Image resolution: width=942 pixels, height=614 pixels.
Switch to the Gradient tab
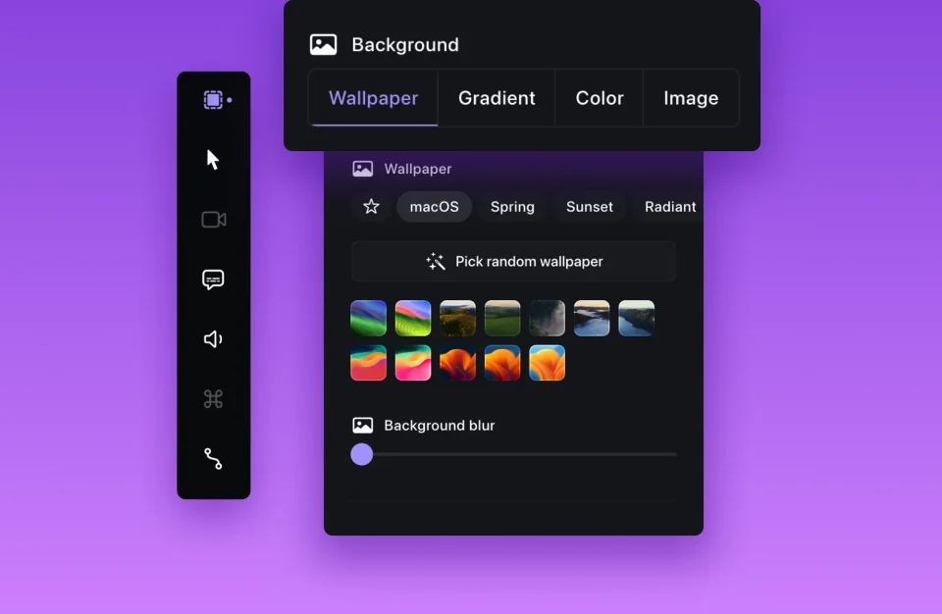click(x=497, y=98)
